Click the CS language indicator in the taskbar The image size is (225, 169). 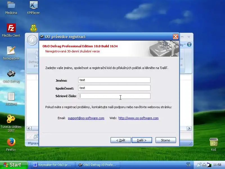(x=188, y=165)
